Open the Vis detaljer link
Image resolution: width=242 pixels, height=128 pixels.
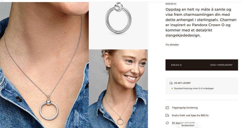click(x=172, y=45)
